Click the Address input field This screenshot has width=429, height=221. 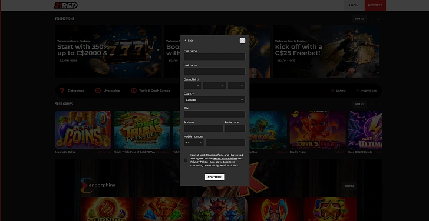[x=203, y=128]
